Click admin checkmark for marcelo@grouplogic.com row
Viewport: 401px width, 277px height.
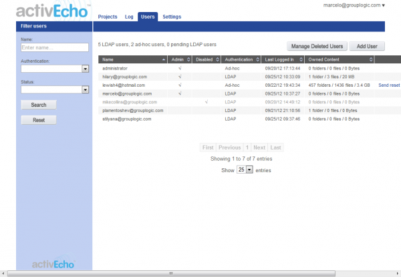(180, 93)
